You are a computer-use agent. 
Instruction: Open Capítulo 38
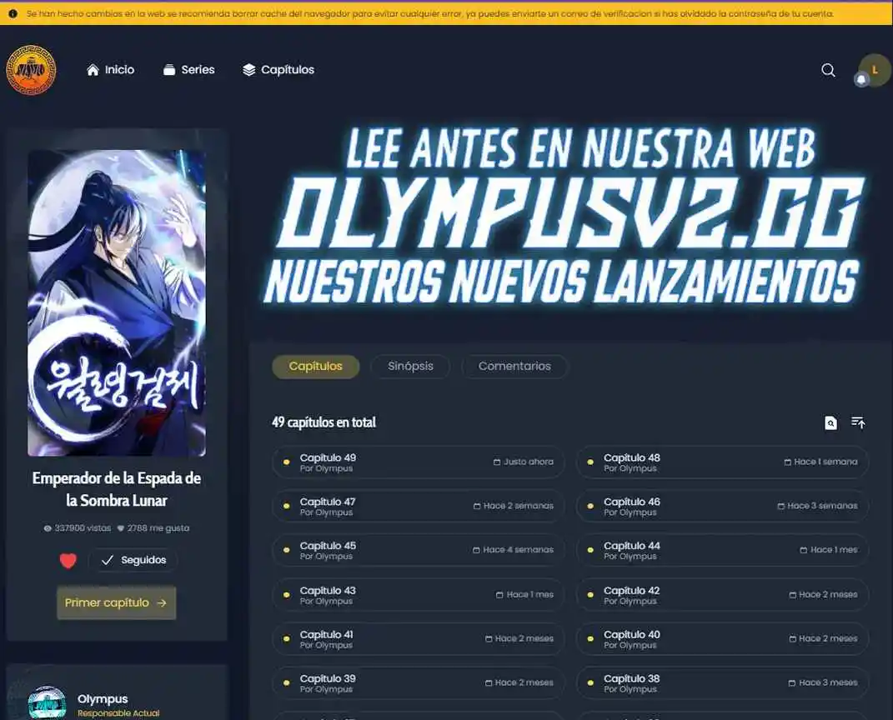click(722, 682)
